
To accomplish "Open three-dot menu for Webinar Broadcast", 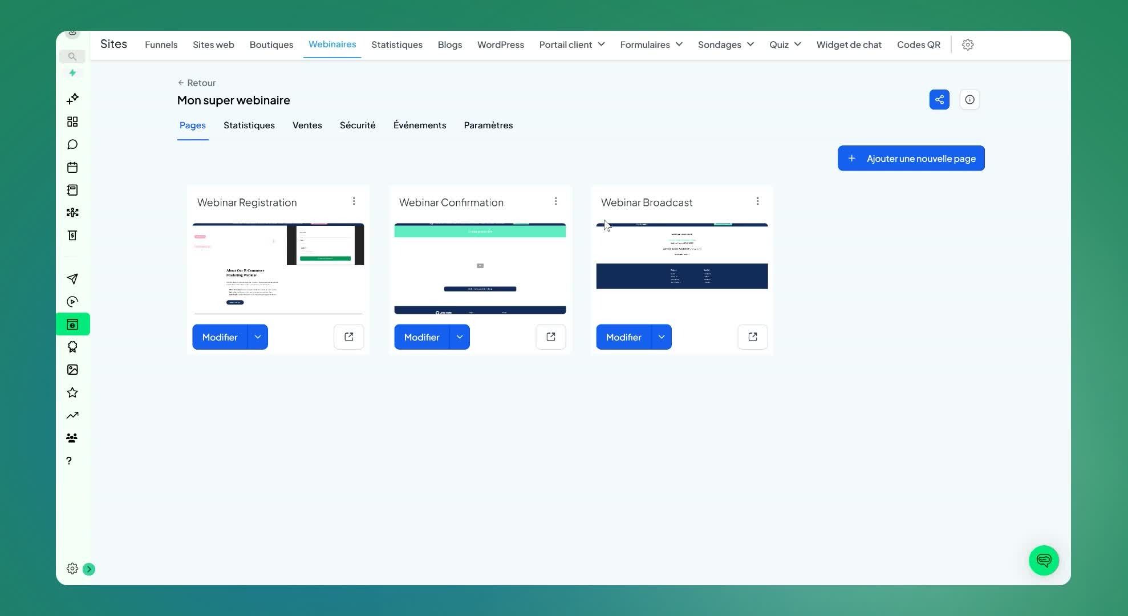I will point(757,201).
